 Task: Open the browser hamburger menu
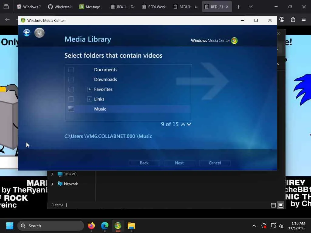coord(304,19)
